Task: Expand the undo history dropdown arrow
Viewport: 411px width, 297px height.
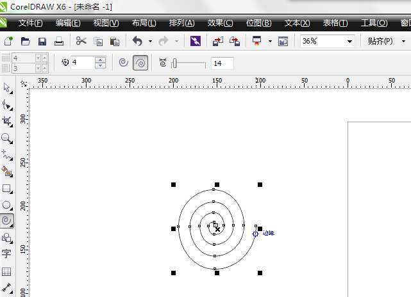Action: [150, 41]
